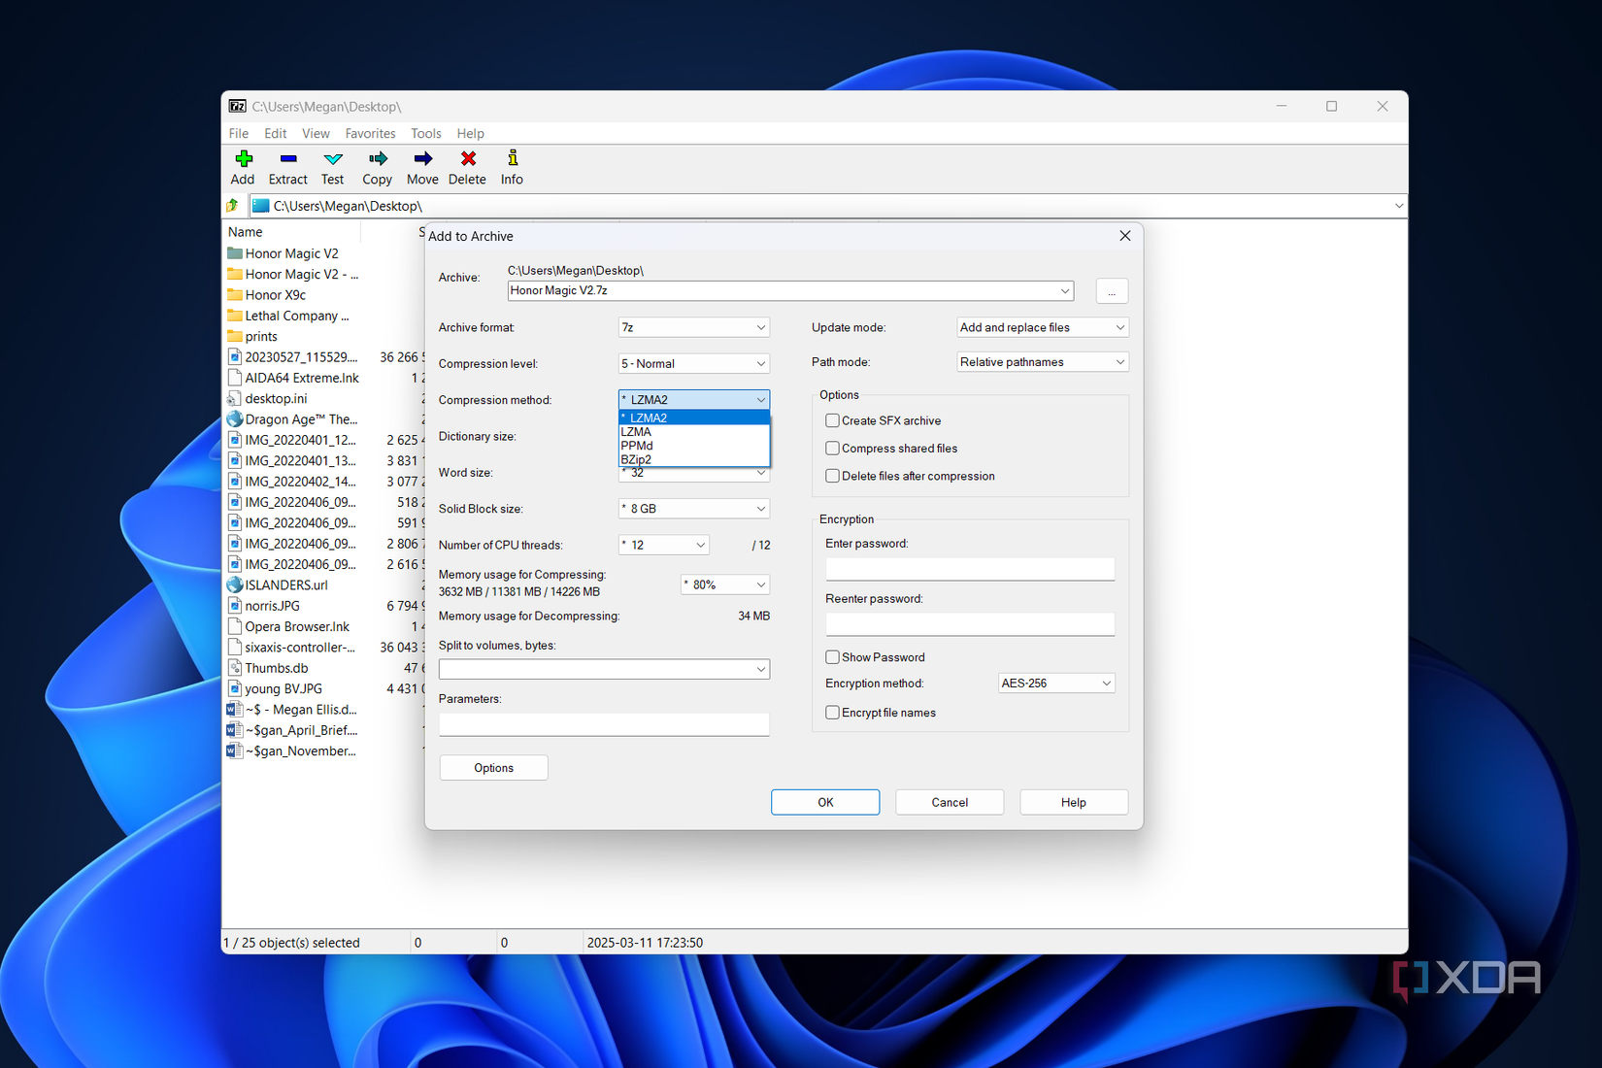Open the Encryption method dropdown
1602x1068 pixels.
coord(1055,683)
